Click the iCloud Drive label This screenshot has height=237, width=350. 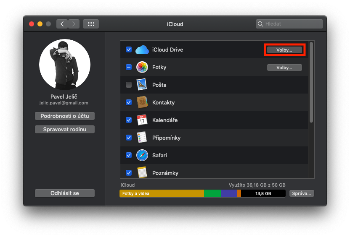[167, 49]
